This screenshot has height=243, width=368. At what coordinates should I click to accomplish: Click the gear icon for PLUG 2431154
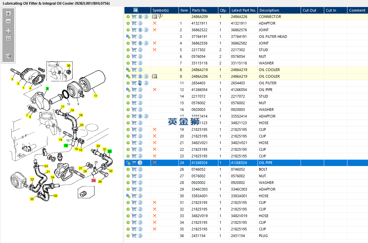[128, 236]
